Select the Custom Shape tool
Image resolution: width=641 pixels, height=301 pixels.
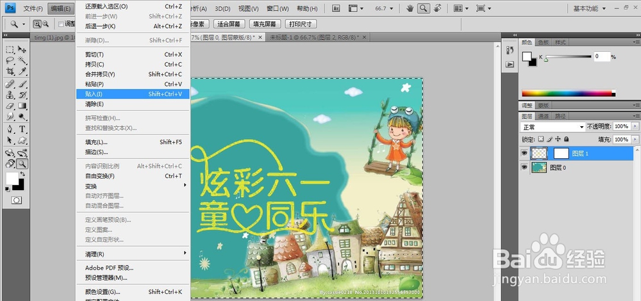click(x=22, y=140)
